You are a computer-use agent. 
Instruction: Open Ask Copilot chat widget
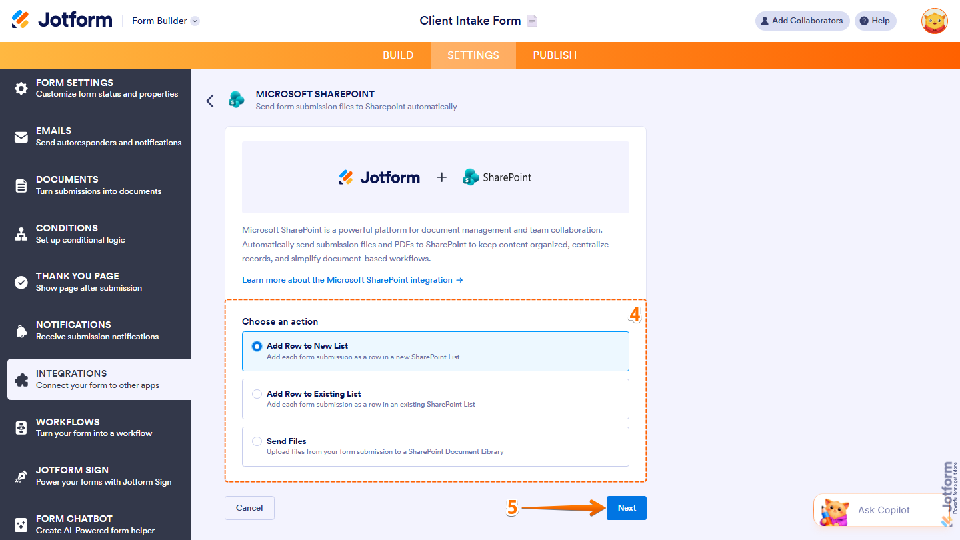885,510
